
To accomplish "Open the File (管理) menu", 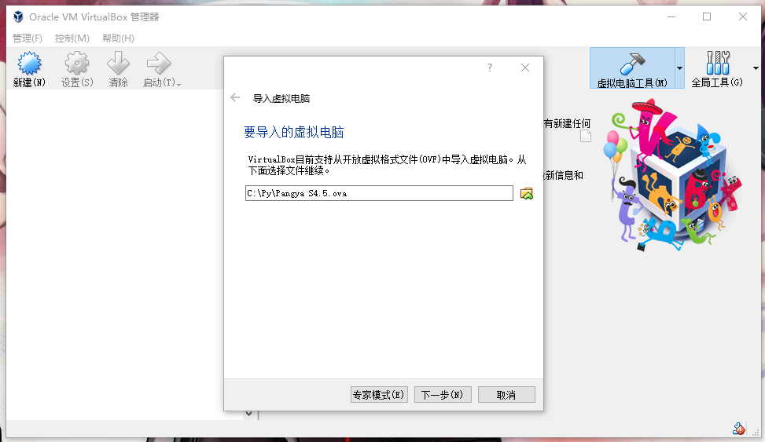I will (28, 38).
